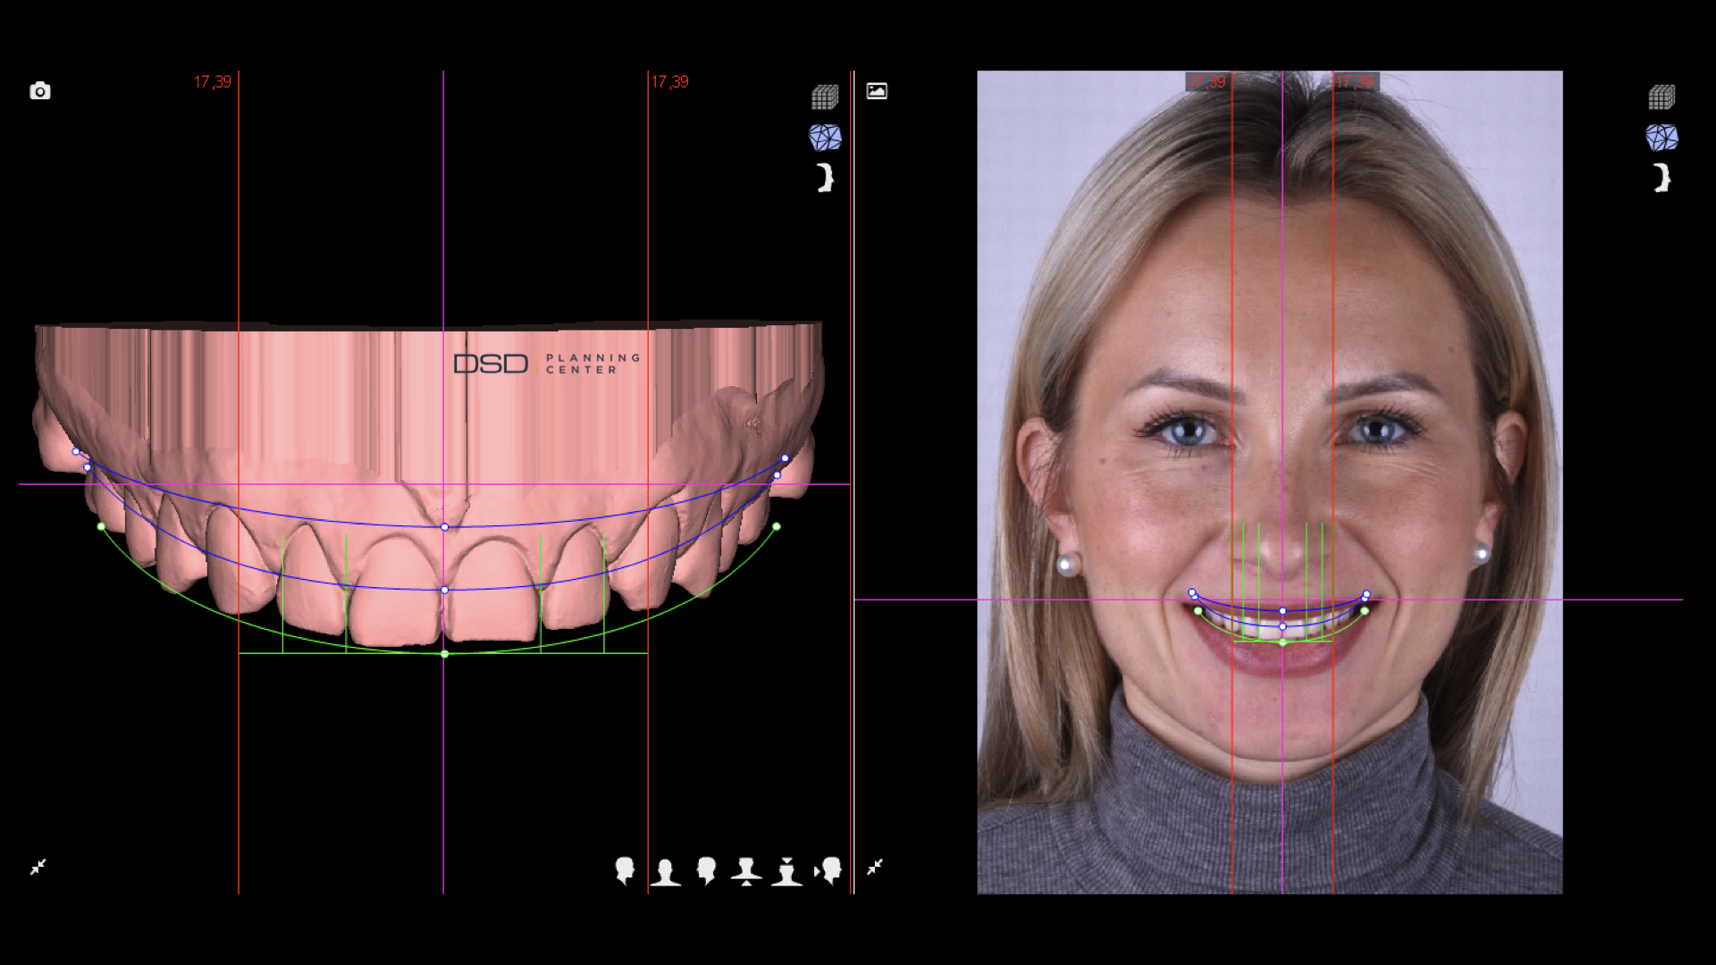Click the camera screenshot icon
This screenshot has width=1716, height=965.
click(40, 91)
